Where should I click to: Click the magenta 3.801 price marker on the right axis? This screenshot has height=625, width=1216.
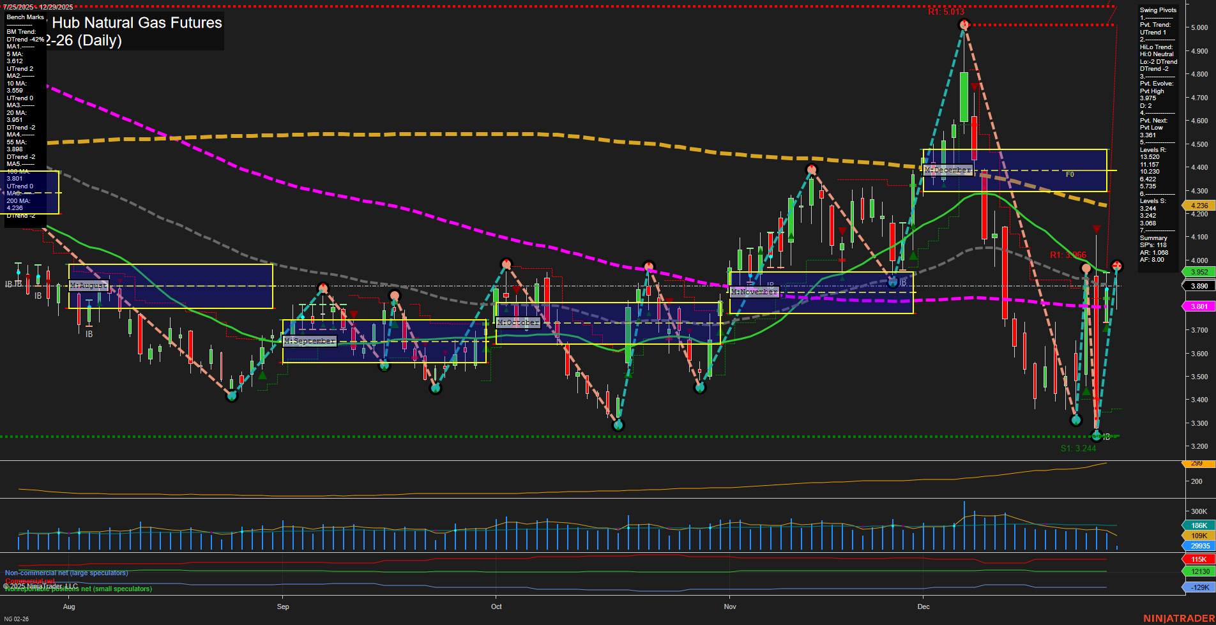[x=1199, y=306]
